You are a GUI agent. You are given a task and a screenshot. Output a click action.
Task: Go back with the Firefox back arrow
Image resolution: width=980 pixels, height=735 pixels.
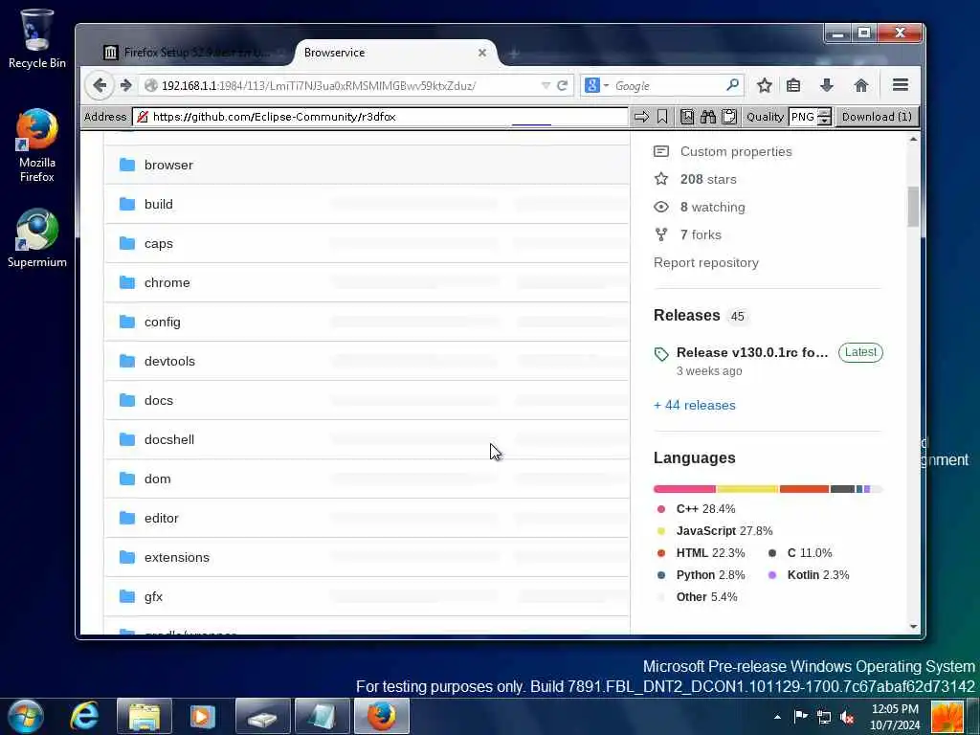100,85
